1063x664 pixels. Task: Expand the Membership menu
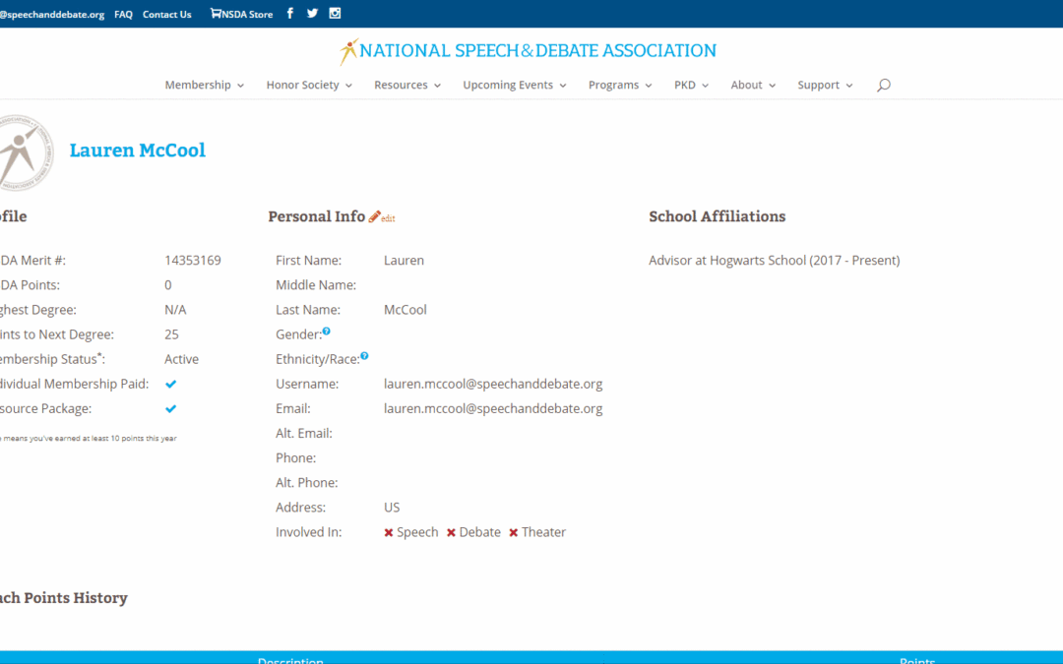click(204, 86)
